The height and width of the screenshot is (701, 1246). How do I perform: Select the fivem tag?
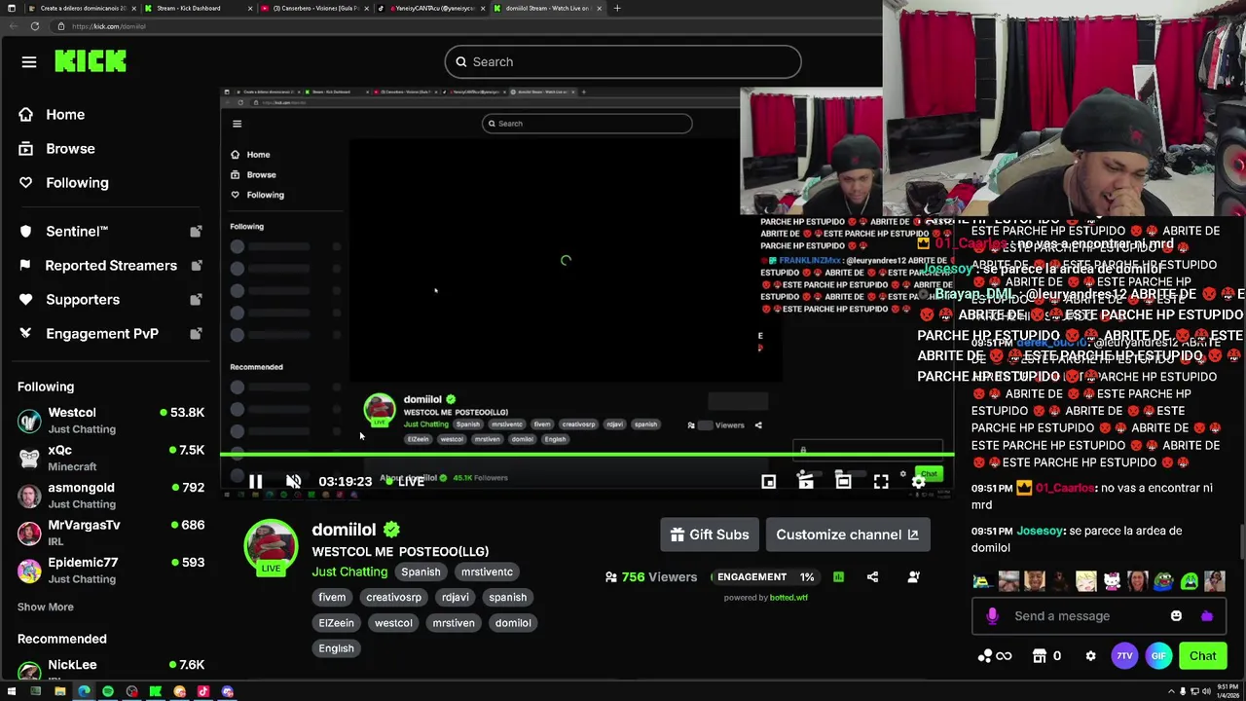tap(332, 597)
